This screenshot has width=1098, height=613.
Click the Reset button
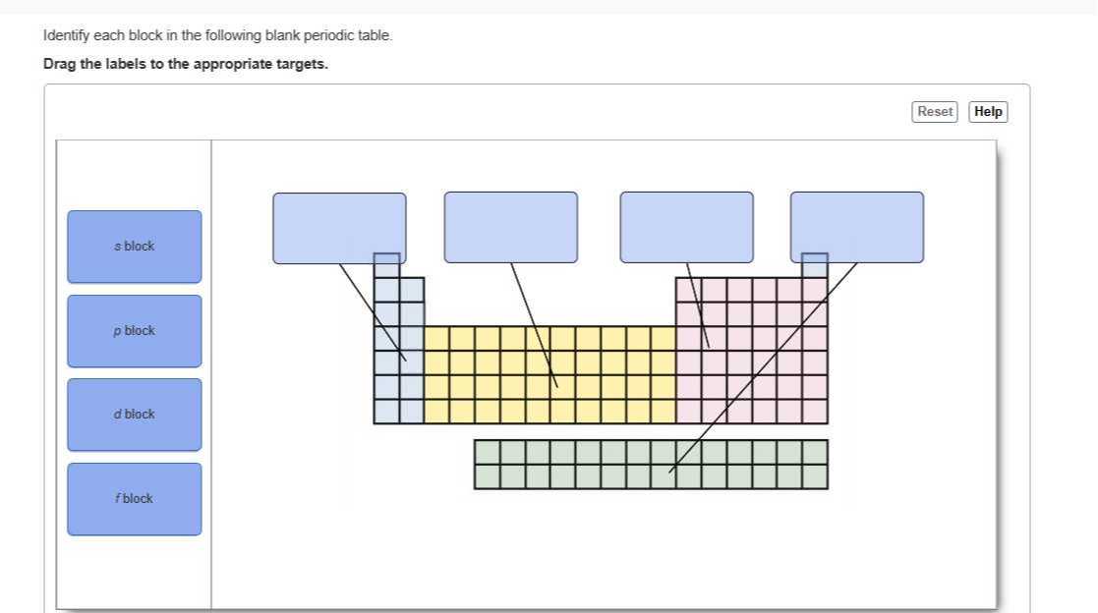934,111
